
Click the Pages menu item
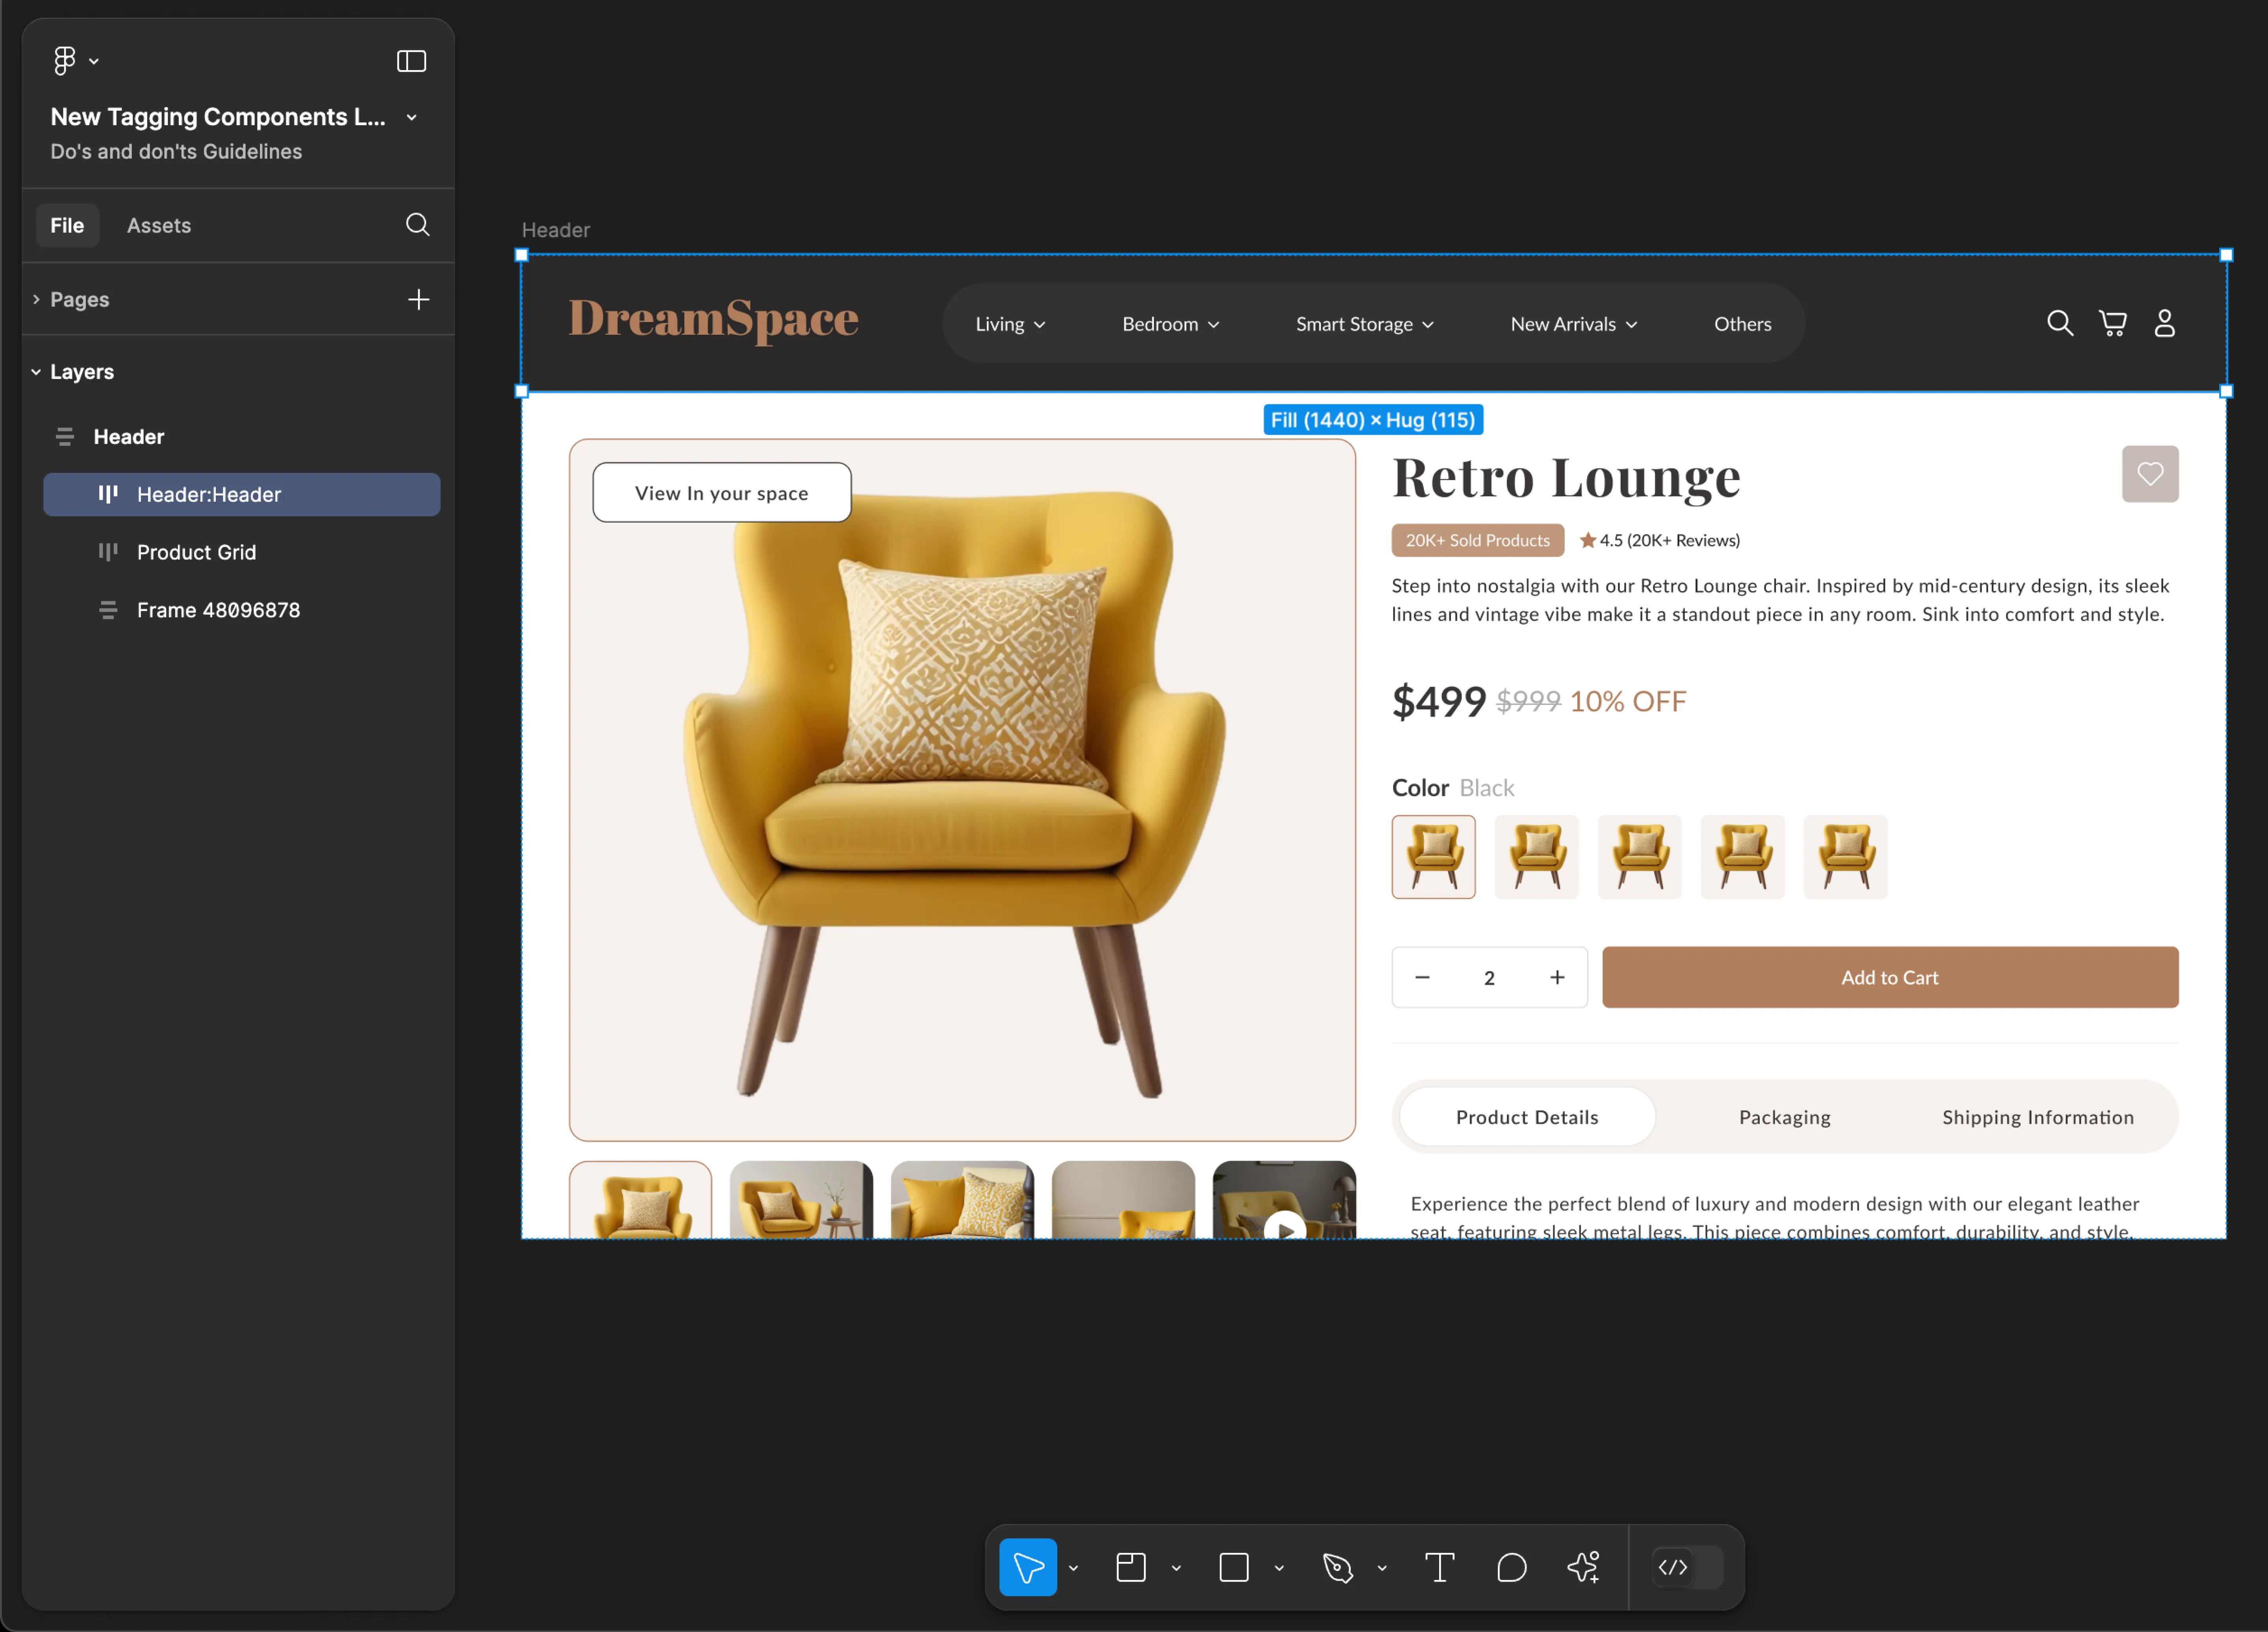pos(81,297)
